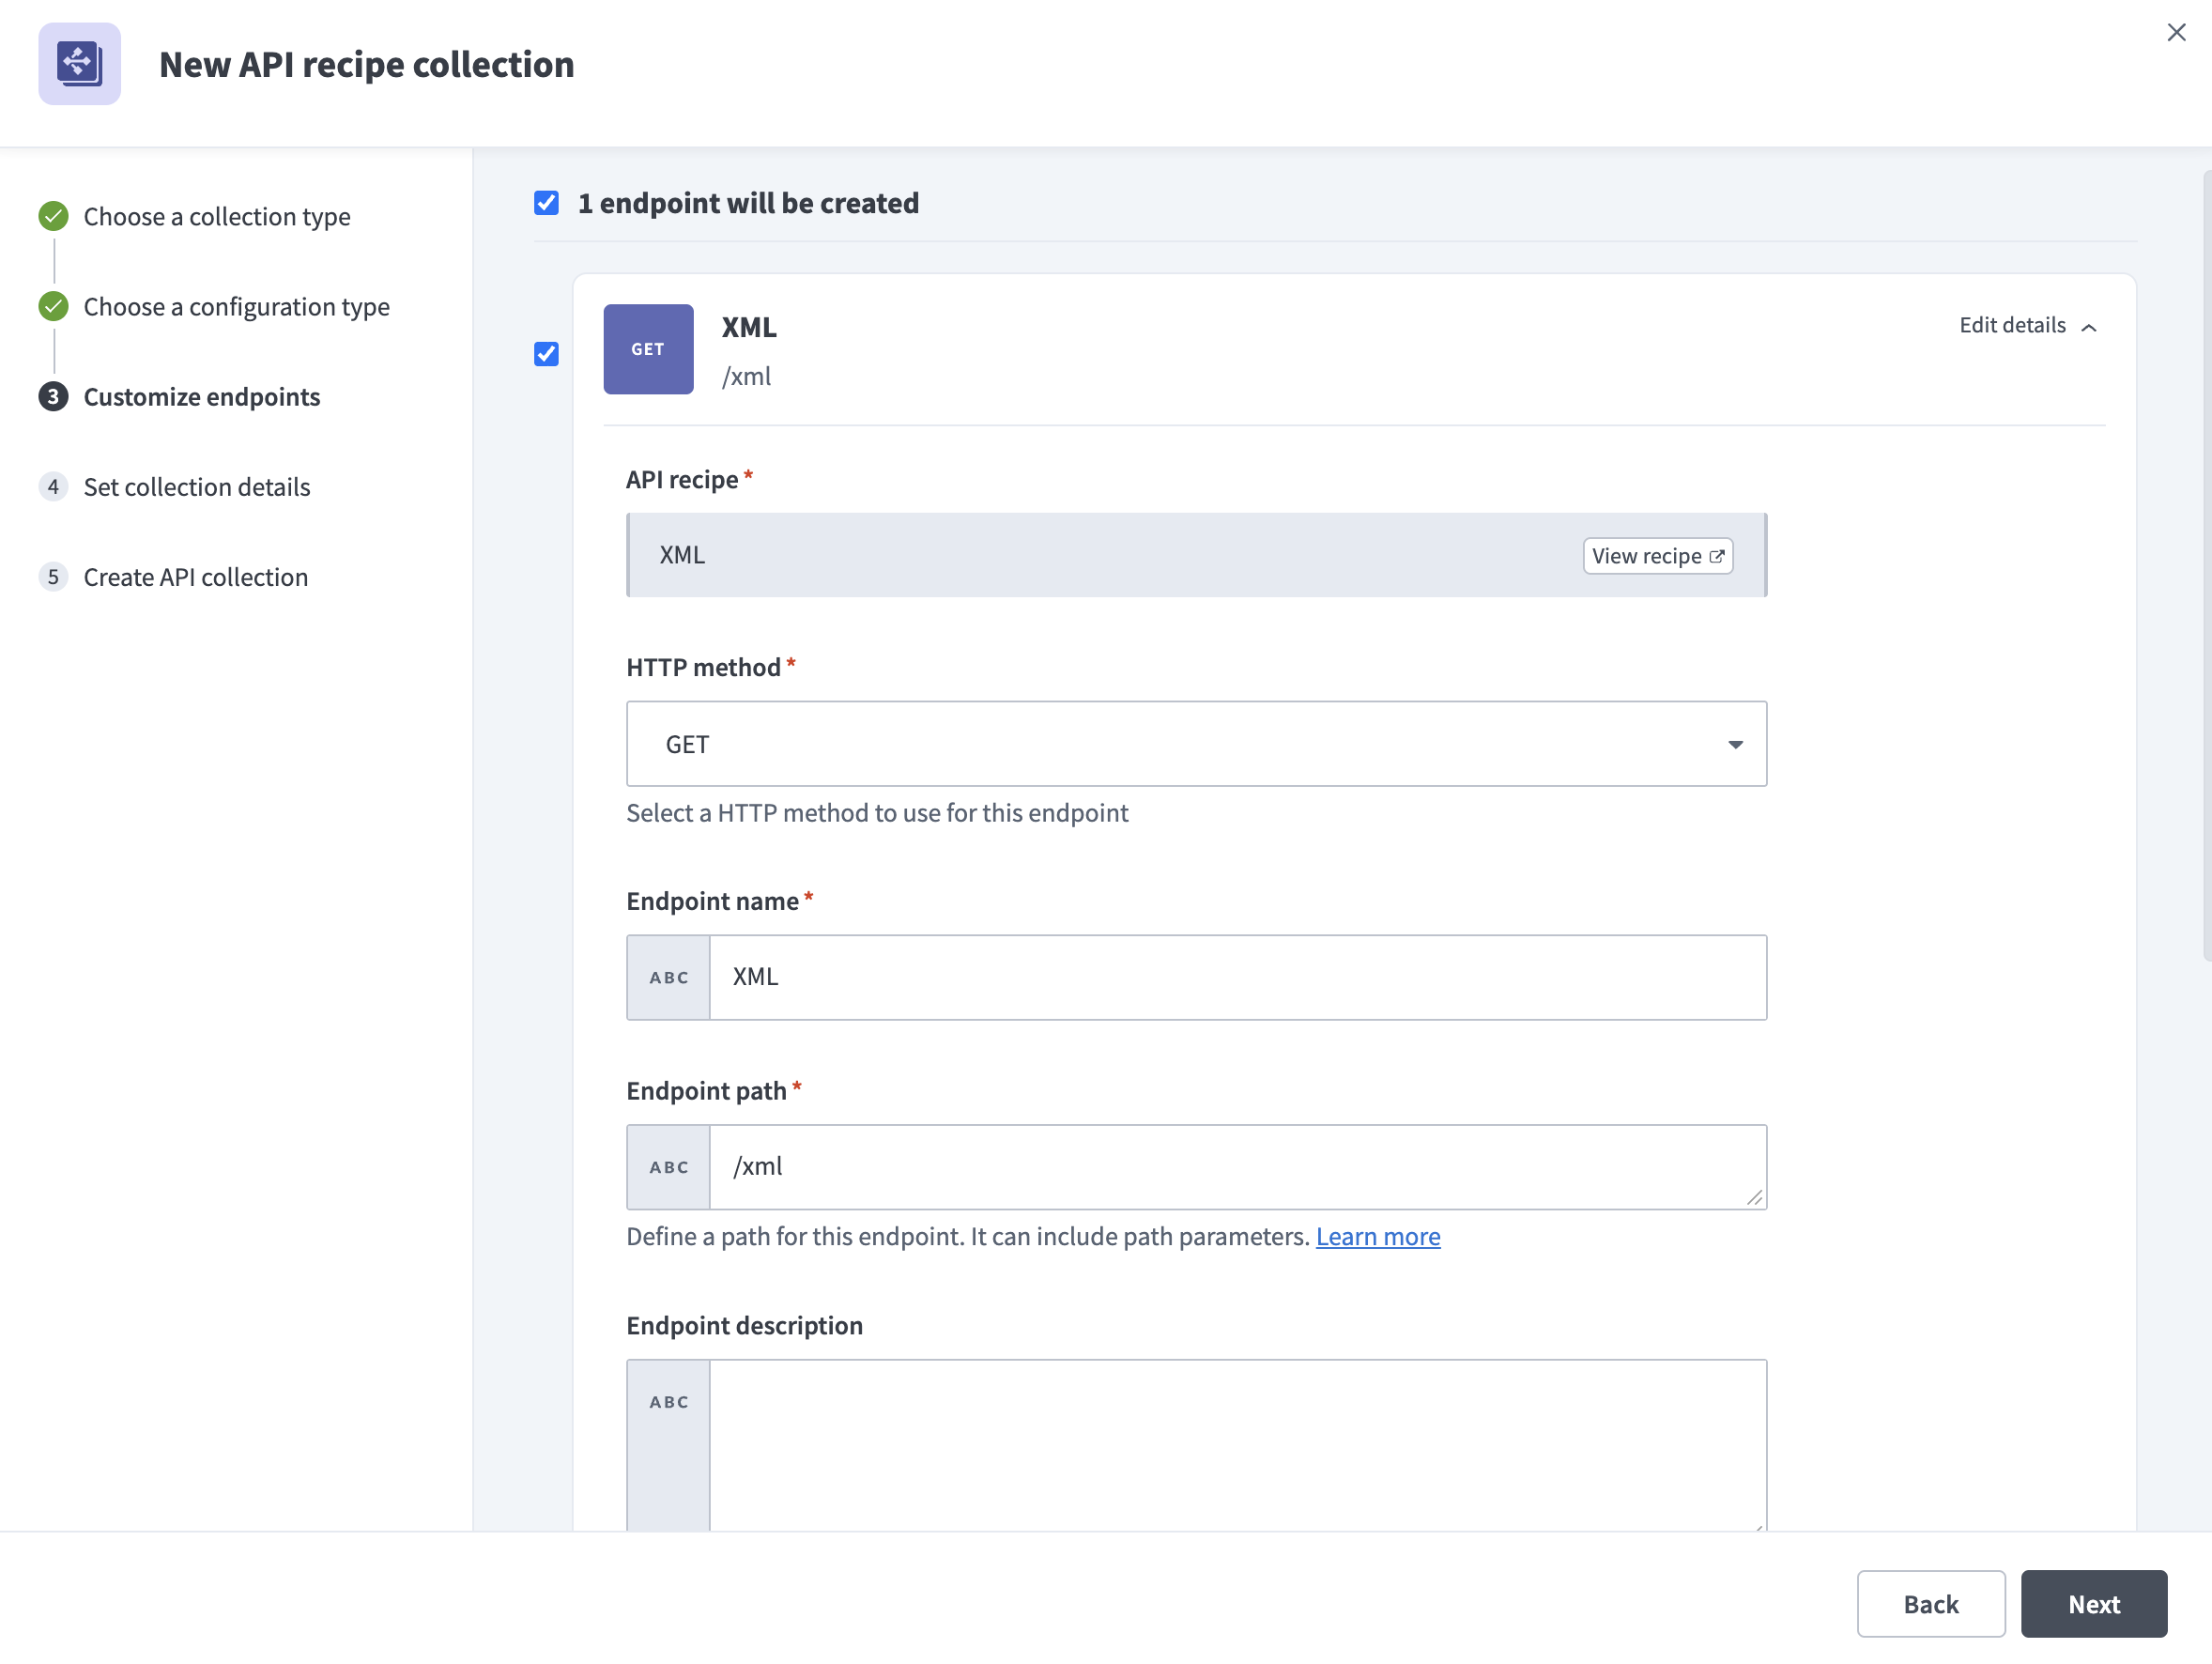
Task: Click the ABC icon beside Endpoint name
Action: [x=668, y=977]
